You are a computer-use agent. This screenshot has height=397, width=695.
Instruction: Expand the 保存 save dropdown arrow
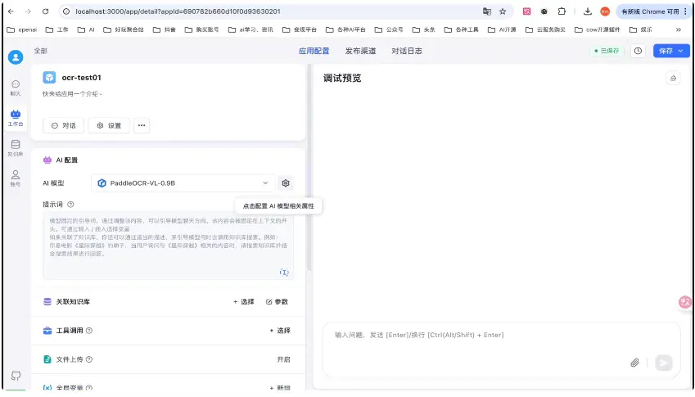(x=680, y=51)
